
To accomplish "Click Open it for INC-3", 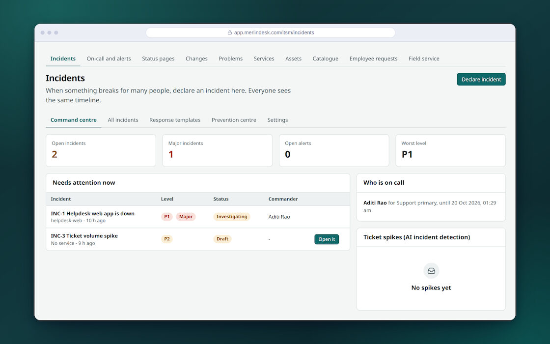I will 327,239.
